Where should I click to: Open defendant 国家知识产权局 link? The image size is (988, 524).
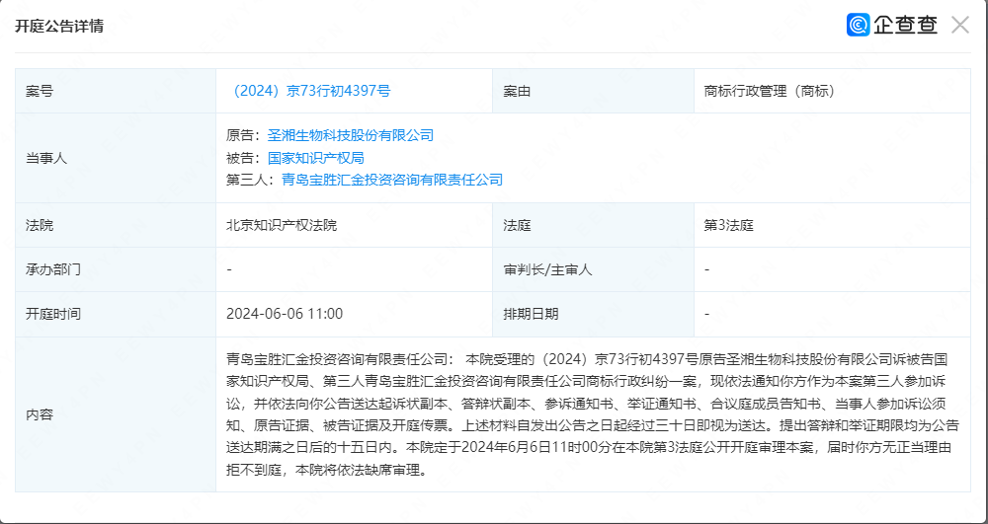point(316,158)
